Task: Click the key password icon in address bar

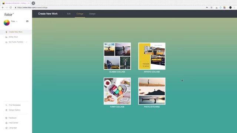Action: click(207, 7)
